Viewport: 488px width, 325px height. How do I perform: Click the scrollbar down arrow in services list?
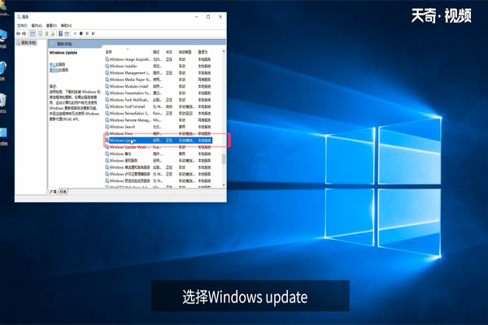tap(224, 185)
